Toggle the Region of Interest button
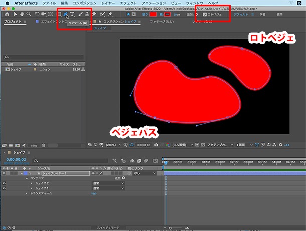Image resolution: width=306 pixels, height=231 pixels. click(x=197, y=145)
